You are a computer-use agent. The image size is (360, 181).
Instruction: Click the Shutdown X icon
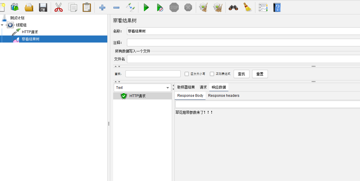[x=188, y=7]
